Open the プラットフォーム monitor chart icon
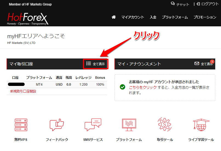Screen dimensions: 221x151 click(129, 125)
